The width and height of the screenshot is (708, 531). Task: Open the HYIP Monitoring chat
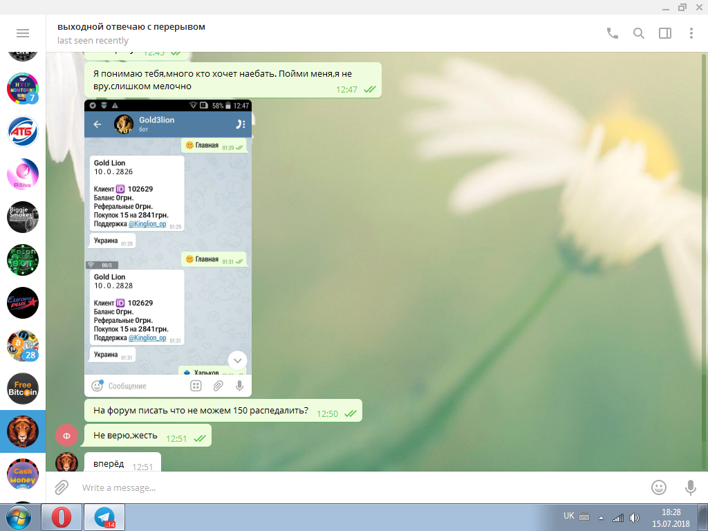[x=23, y=88]
